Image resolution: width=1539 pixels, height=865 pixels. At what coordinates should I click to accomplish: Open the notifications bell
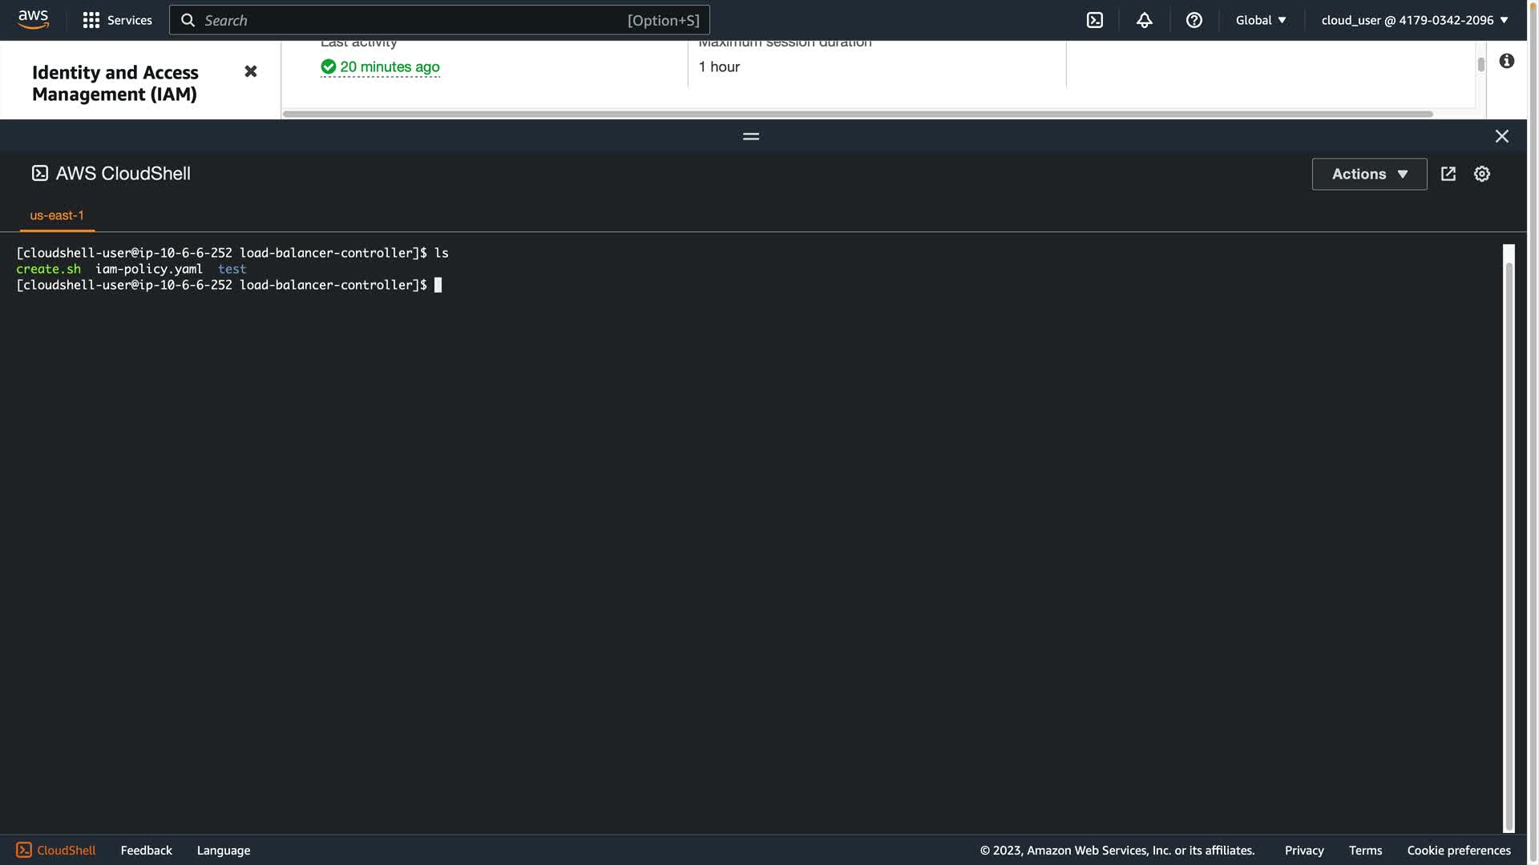[x=1144, y=20]
